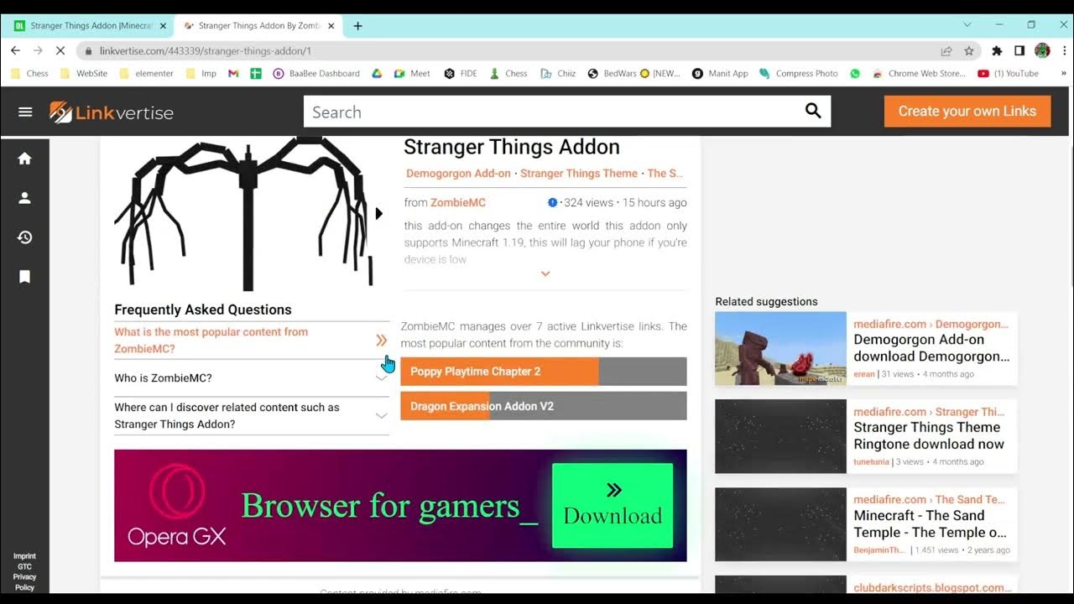Go to Home in left sidebar

[x=25, y=159]
